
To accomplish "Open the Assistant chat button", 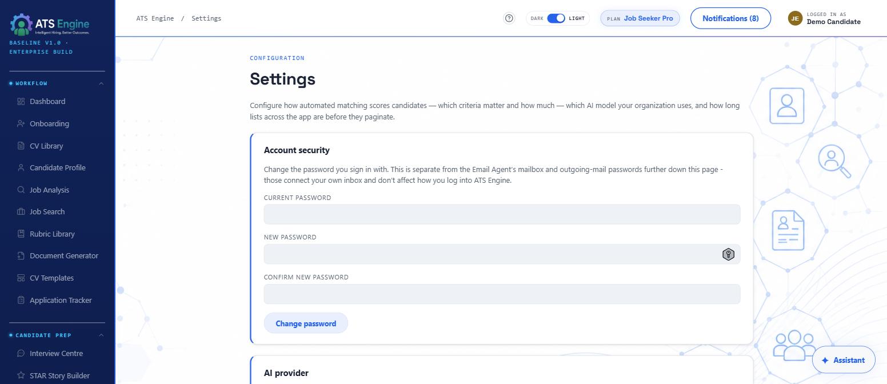I will point(844,360).
